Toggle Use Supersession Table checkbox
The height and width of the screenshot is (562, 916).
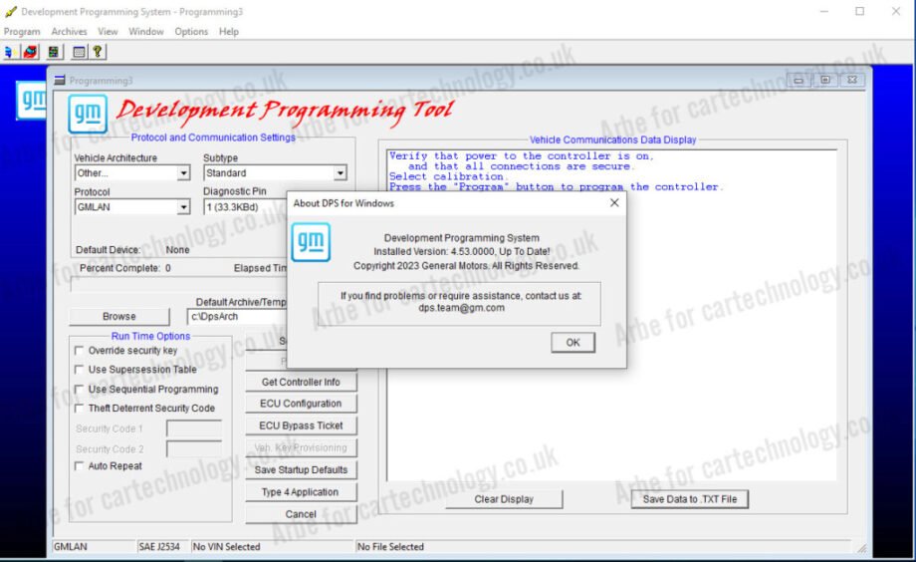(x=79, y=370)
